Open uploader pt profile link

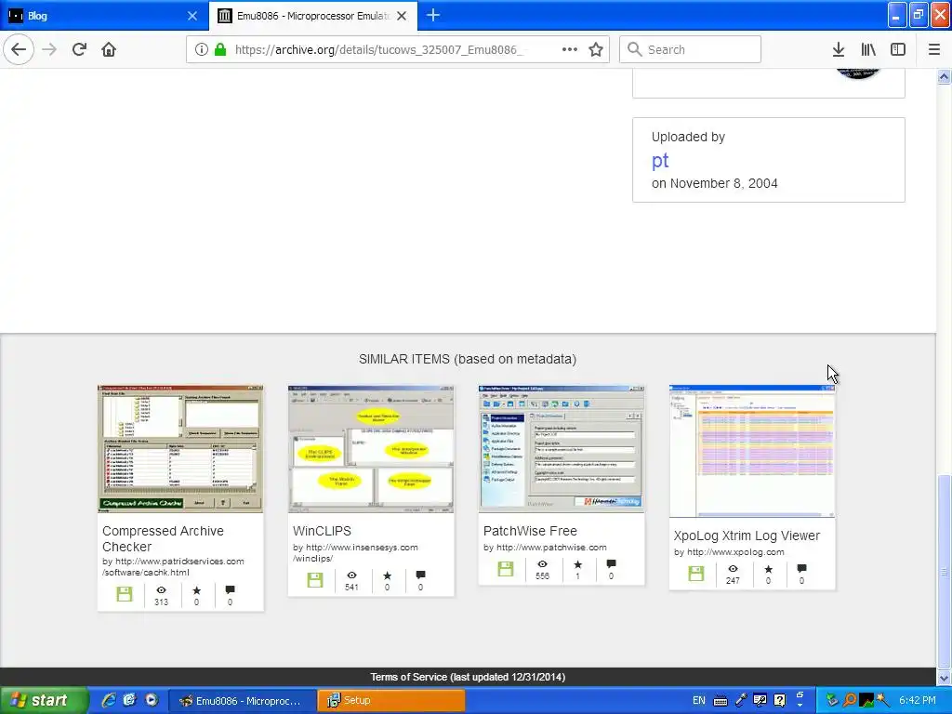tap(660, 160)
